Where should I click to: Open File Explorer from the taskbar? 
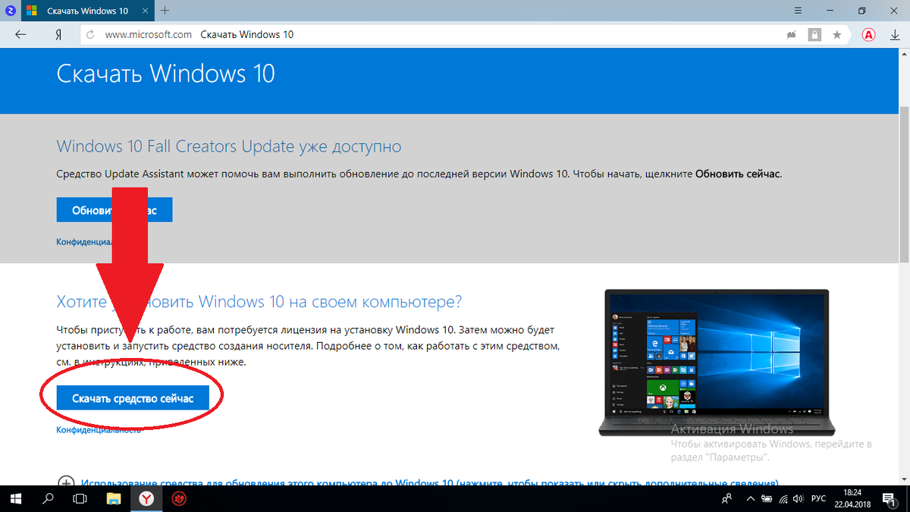pos(113,499)
